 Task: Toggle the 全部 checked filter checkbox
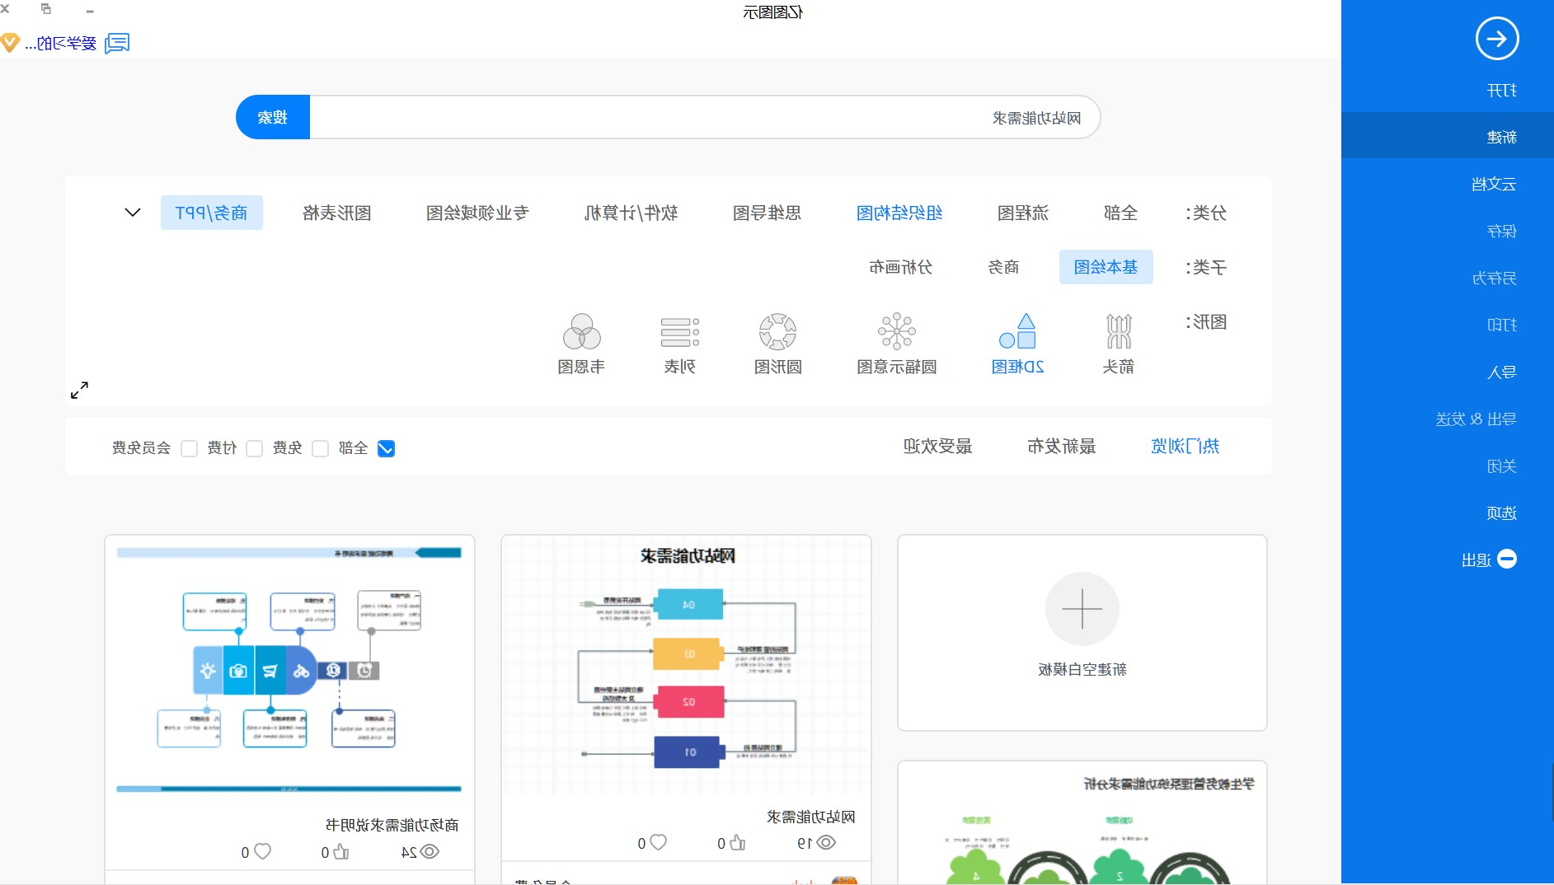[386, 448]
